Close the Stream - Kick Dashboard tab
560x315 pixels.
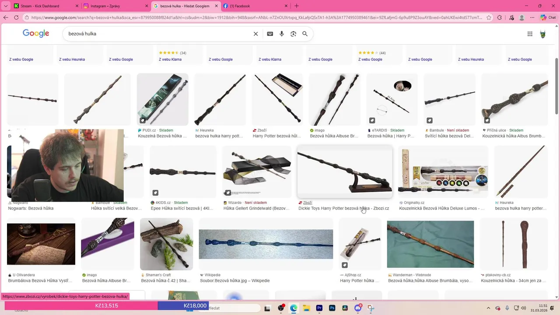(77, 6)
